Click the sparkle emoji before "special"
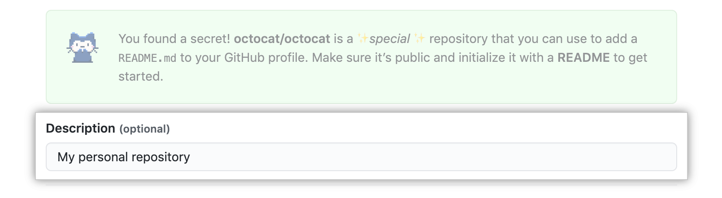Viewport: 722px width, 198px height. (x=363, y=39)
